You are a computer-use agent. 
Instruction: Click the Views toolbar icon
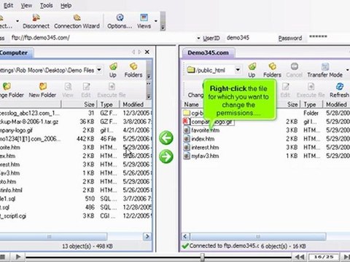click(144, 21)
